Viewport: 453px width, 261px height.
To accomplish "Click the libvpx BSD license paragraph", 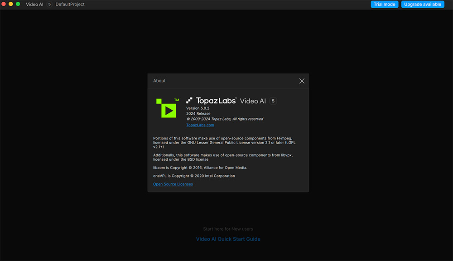I will point(223,157).
